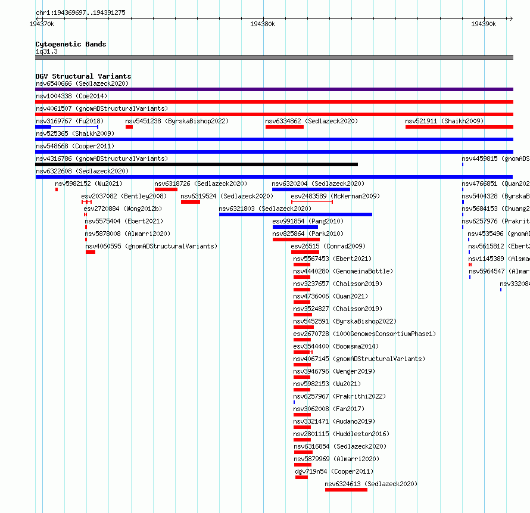Image resolution: width=530 pixels, height=513 pixels.
Task: Select esv2483589 (McKernan2009) label
Action: (x=335, y=196)
